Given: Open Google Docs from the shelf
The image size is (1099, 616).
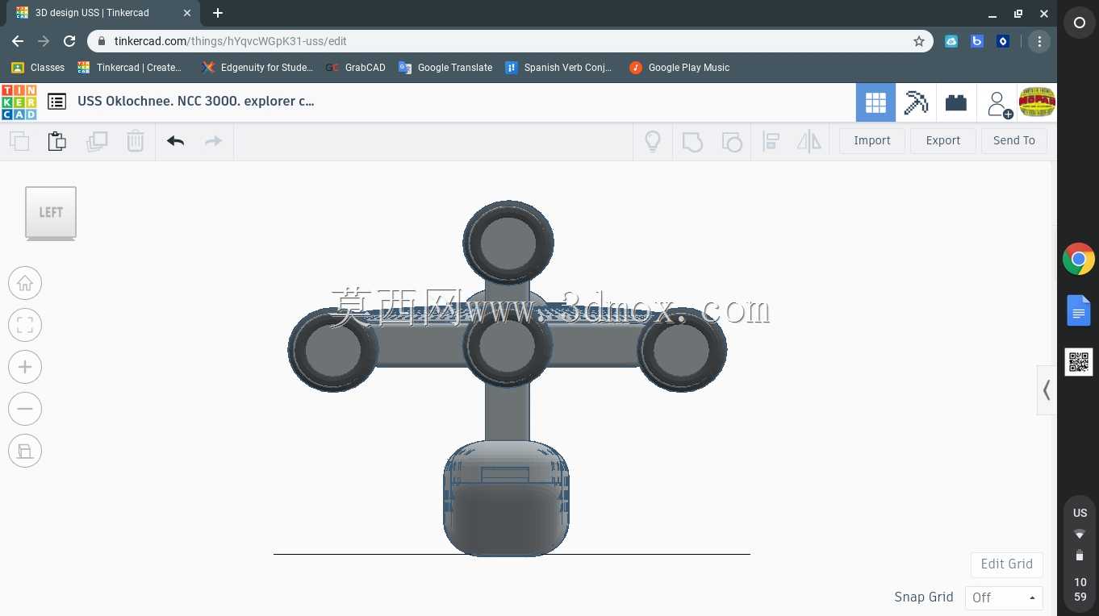Looking at the screenshot, I should pyautogui.click(x=1079, y=310).
